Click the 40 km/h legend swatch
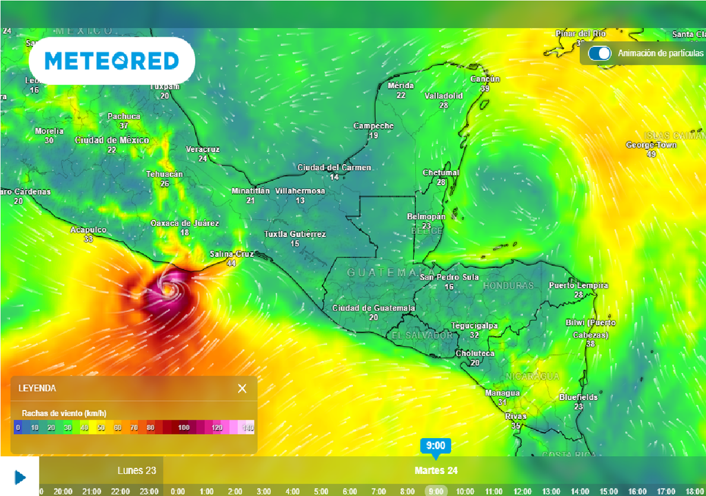The width and height of the screenshot is (706, 496). [84, 427]
